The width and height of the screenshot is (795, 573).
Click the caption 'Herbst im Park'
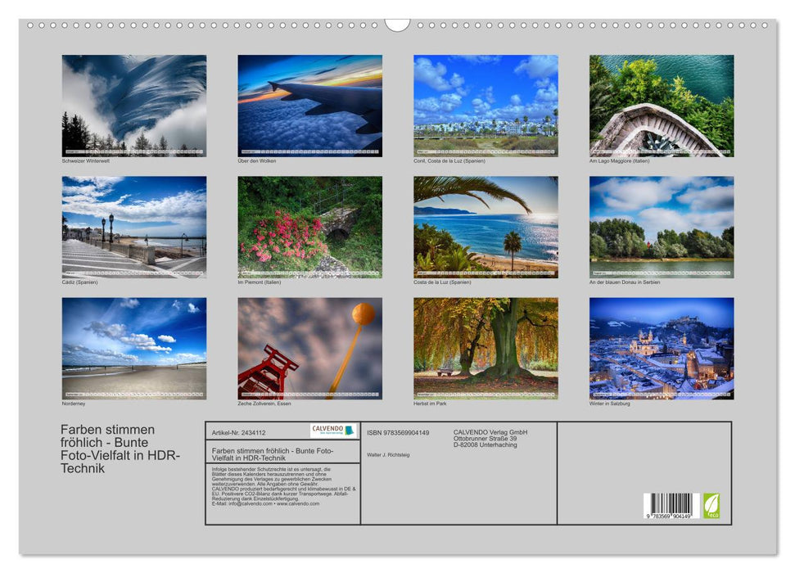coord(430,404)
